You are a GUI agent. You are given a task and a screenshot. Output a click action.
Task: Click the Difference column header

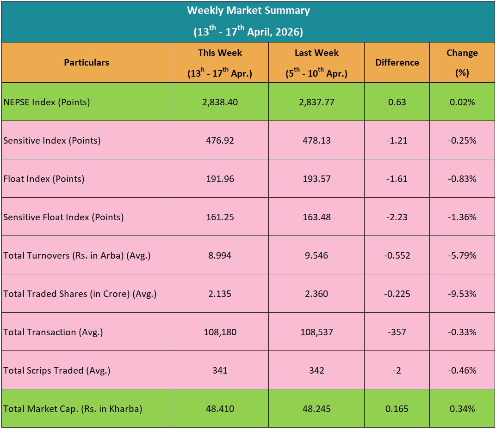397,62
